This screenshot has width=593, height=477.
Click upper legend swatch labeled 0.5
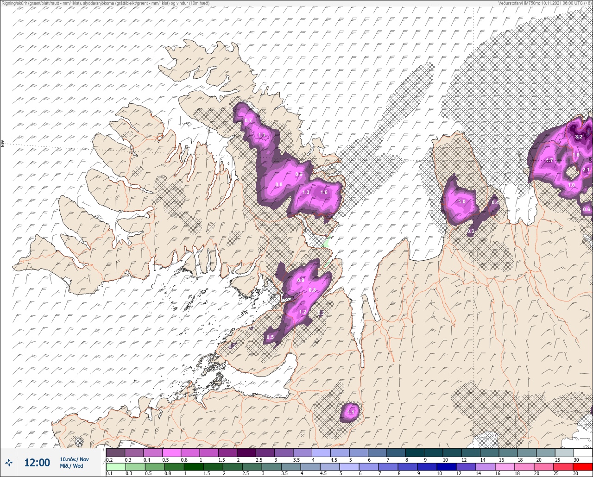pyautogui.click(x=171, y=452)
